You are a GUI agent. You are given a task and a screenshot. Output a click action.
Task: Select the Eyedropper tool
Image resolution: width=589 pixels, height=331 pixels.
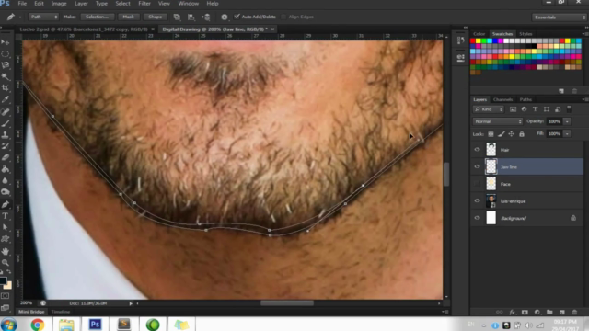tap(6, 99)
